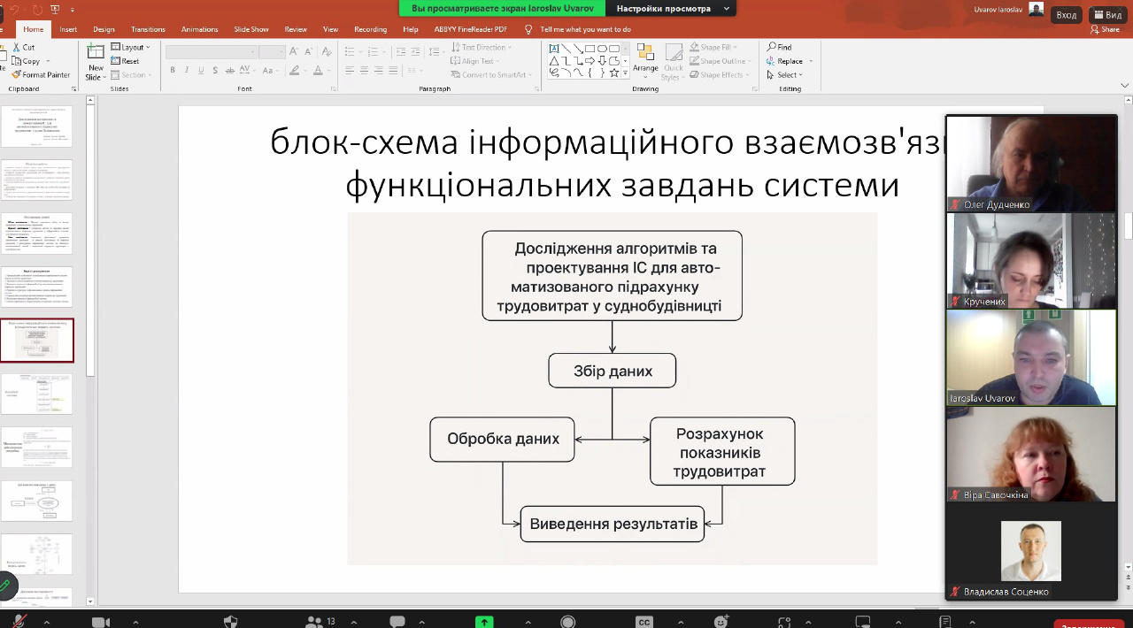Click the Find magnifier in Editing
The width and height of the screenshot is (1133, 628).
[x=772, y=48]
